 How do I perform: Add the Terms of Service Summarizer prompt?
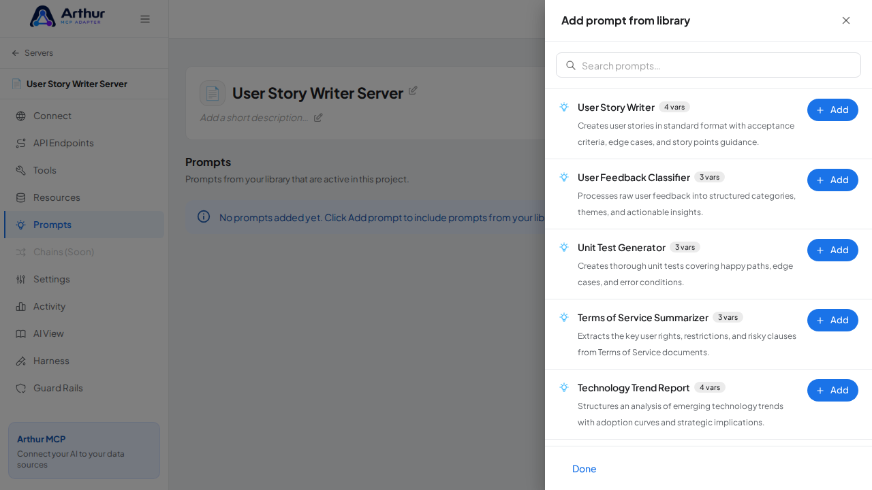832,320
